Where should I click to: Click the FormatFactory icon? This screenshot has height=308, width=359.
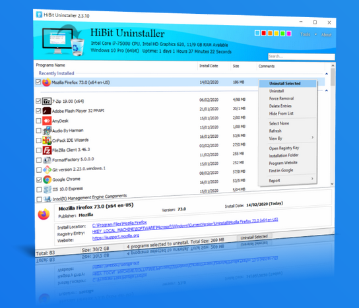[47, 160]
